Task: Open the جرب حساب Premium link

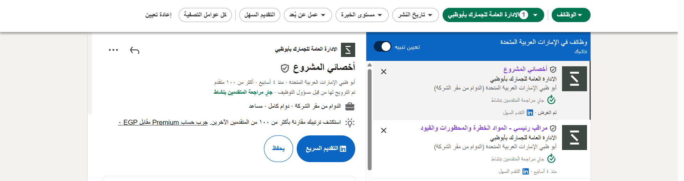Action: pyautogui.click(x=163, y=122)
